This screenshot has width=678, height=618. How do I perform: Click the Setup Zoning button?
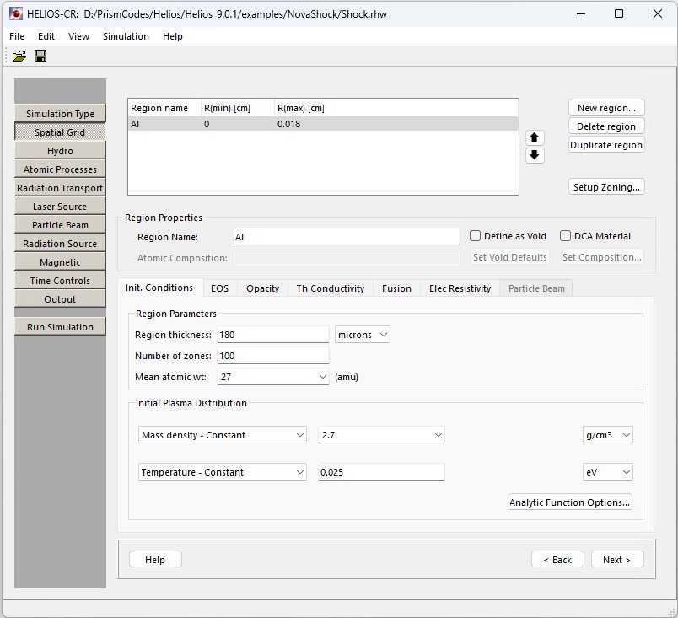[x=606, y=187]
